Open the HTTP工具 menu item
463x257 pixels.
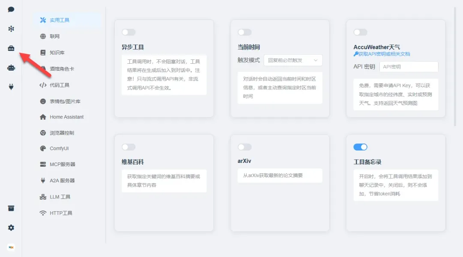pyautogui.click(x=67, y=213)
